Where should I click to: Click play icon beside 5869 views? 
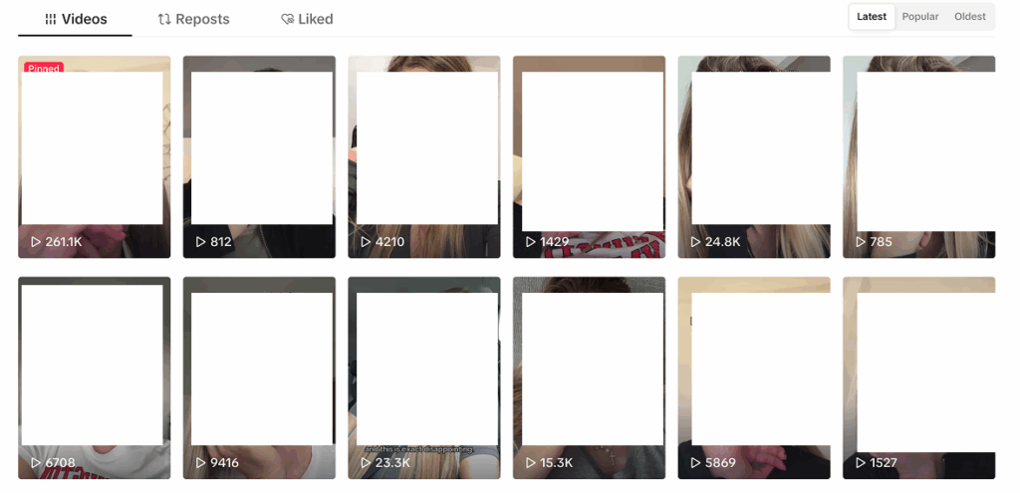[695, 463]
